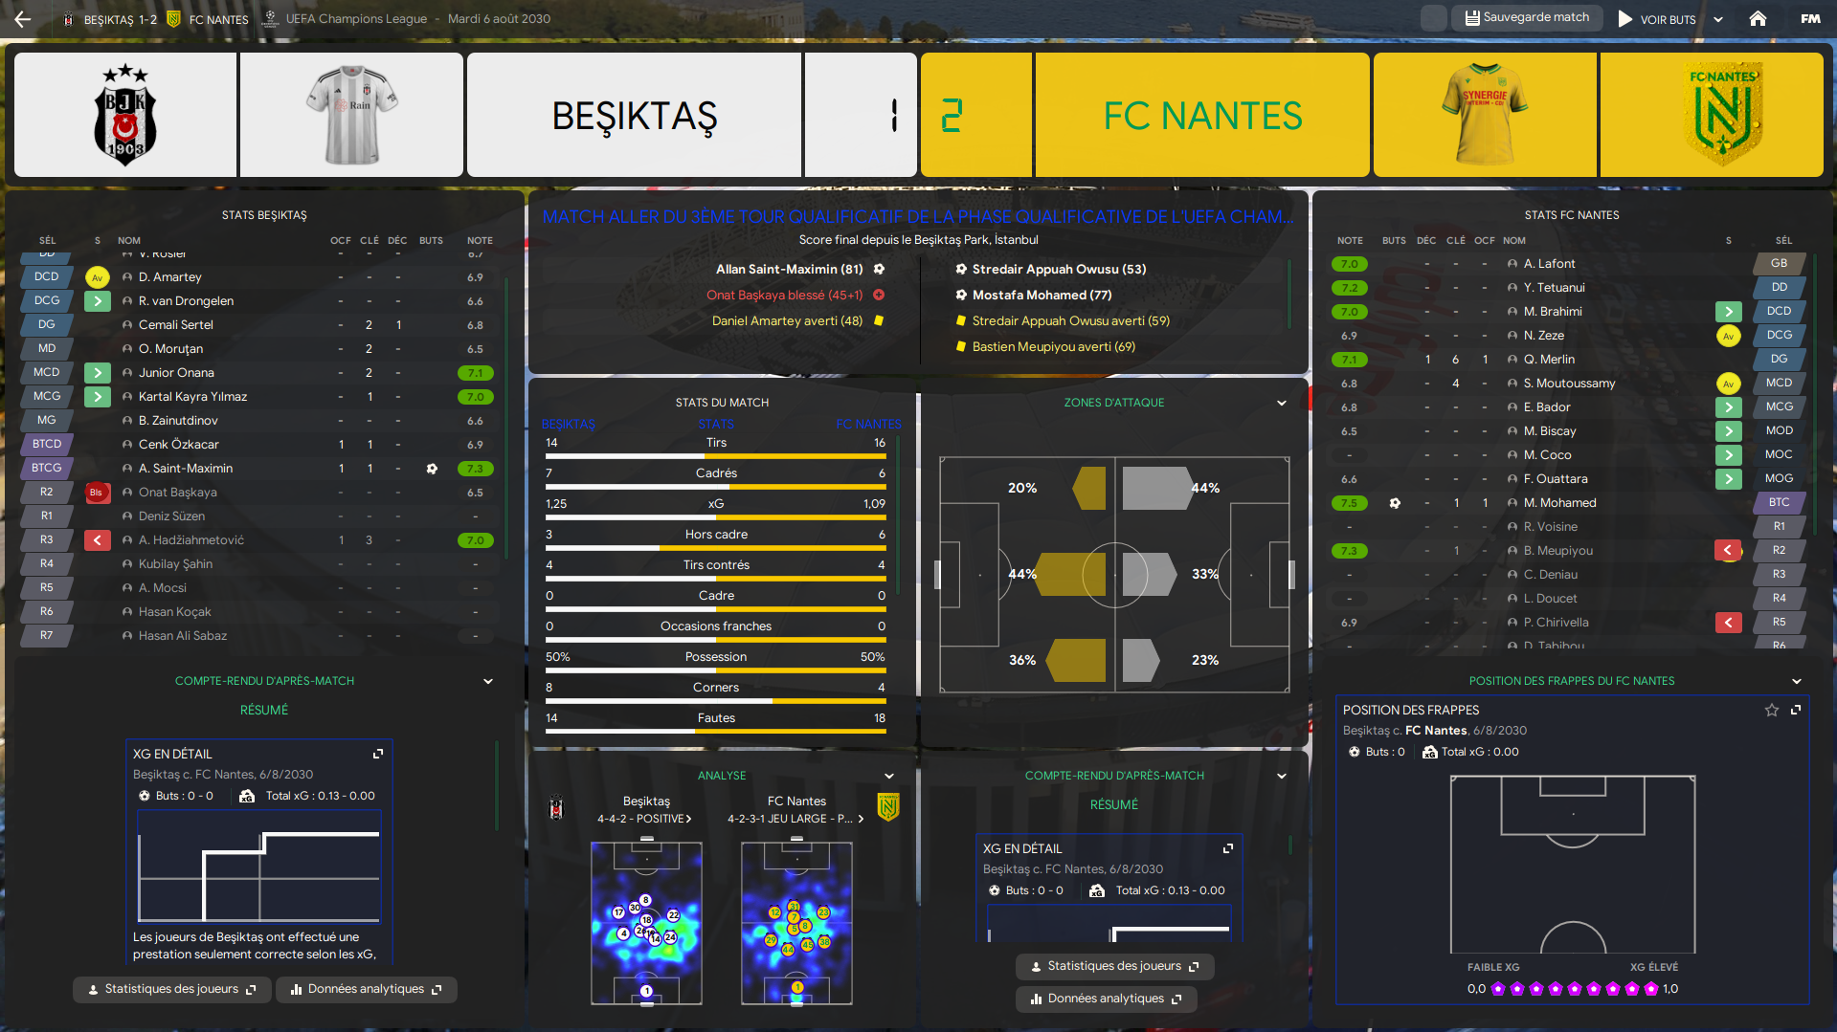
Task: Click S. Moutoussamy yellow card icon
Action: coord(1728,384)
